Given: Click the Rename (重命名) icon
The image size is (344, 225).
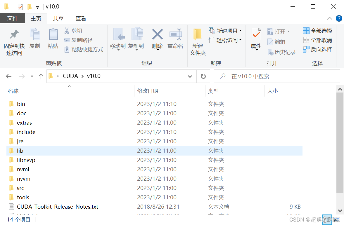Looking at the screenshot, I should (x=176, y=34).
